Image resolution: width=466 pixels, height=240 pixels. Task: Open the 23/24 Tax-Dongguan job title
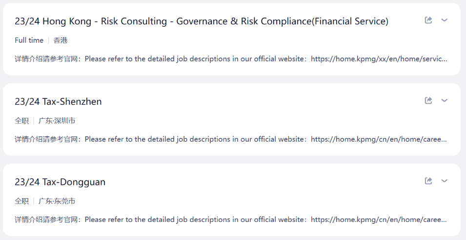click(60, 182)
